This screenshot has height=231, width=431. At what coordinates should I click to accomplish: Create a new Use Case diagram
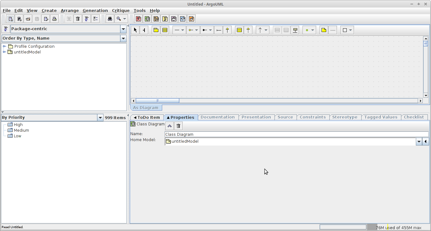click(139, 19)
